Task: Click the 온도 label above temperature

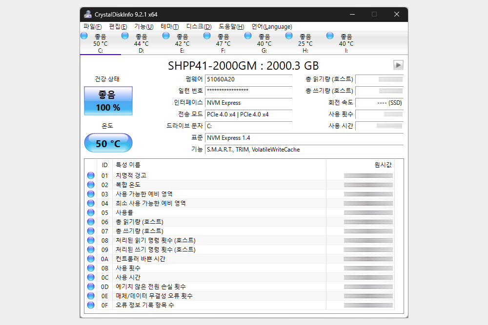Action: [107, 126]
